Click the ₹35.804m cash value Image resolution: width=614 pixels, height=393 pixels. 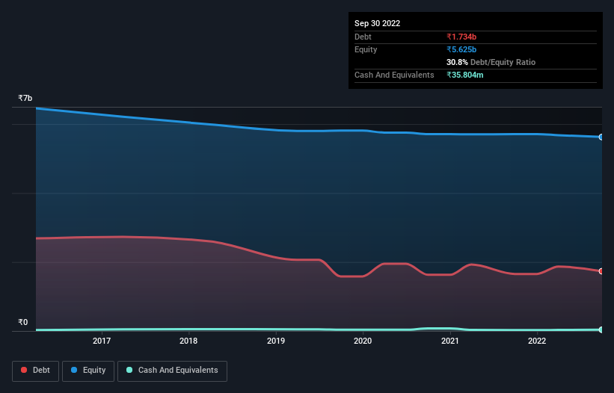(x=465, y=75)
